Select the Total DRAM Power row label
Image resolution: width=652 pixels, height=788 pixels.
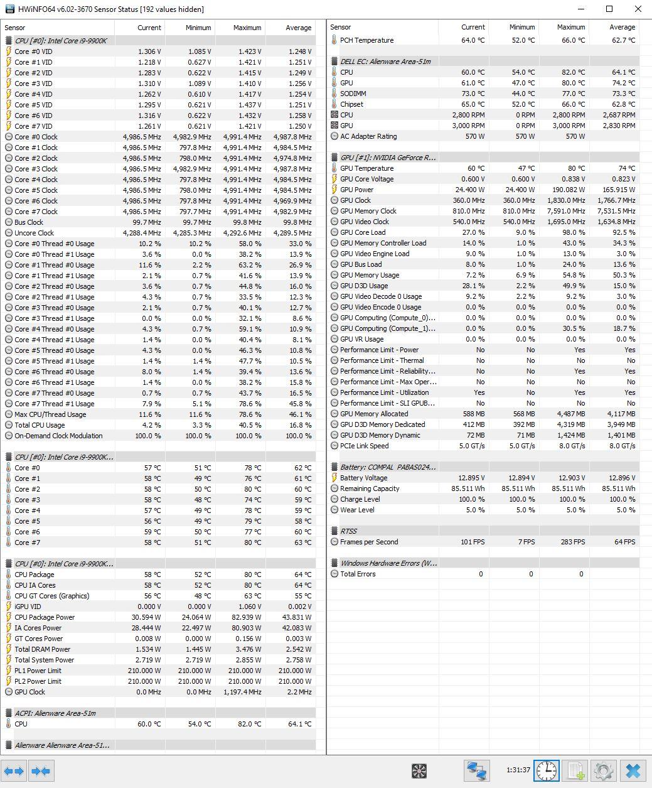(42, 649)
